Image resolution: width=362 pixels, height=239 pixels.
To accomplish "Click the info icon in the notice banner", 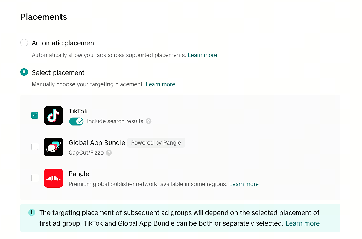I will pyautogui.click(x=31, y=212).
